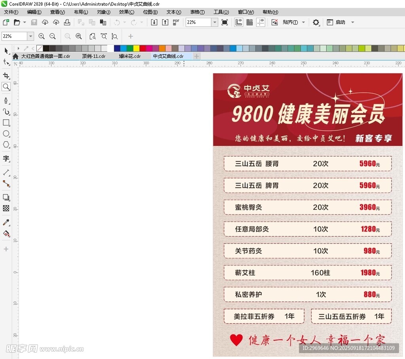Image resolution: width=405 pixels, height=359 pixels.
Task: Choose the Rectangle tool
Action: pyautogui.click(x=6, y=123)
